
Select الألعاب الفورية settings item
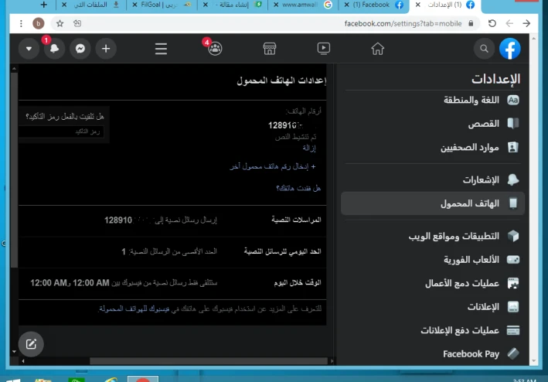pos(433,260)
